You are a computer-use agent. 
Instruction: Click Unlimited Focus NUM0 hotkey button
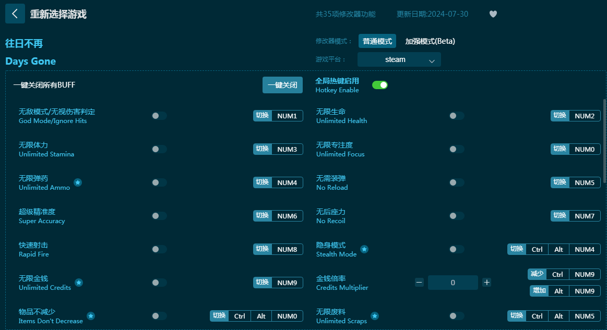pos(575,149)
